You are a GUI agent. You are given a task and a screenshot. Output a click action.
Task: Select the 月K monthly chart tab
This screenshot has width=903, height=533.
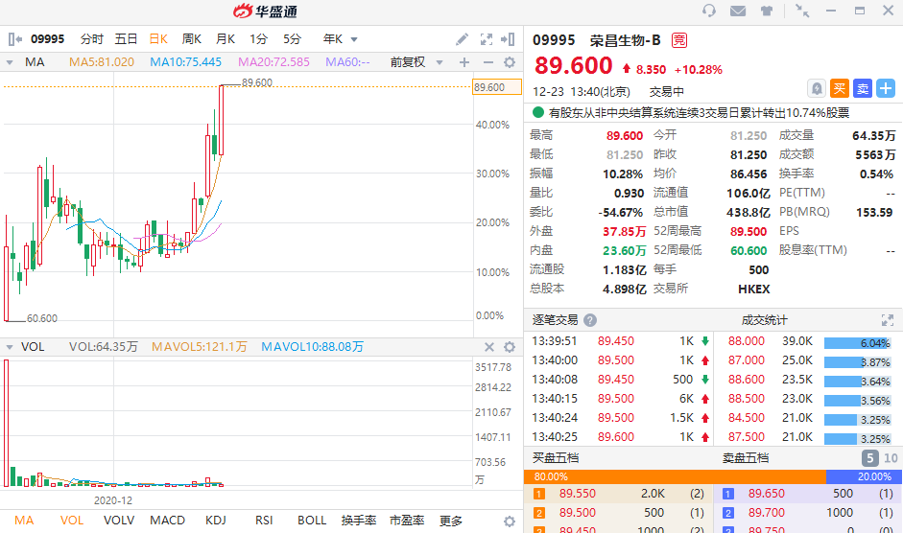point(226,39)
